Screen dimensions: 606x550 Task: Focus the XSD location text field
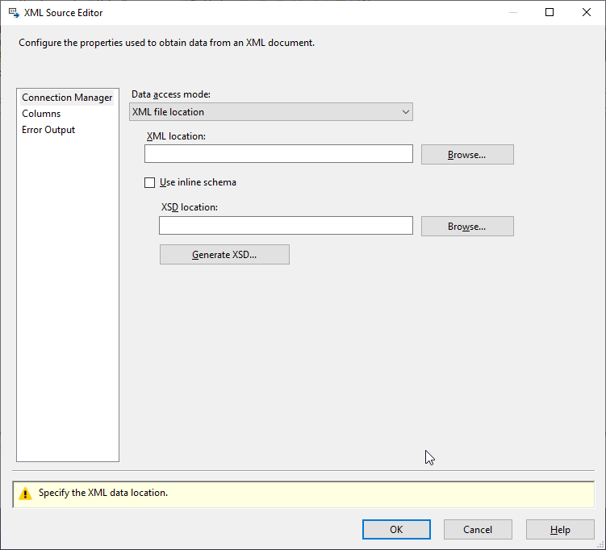286,226
